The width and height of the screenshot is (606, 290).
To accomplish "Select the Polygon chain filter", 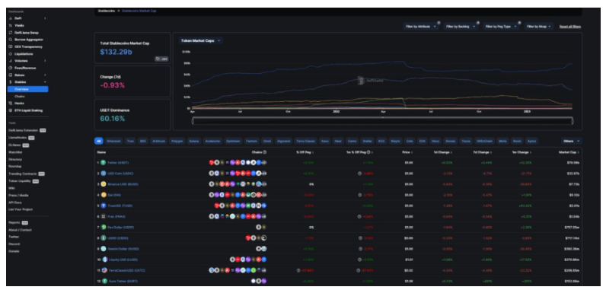I will tap(178, 142).
